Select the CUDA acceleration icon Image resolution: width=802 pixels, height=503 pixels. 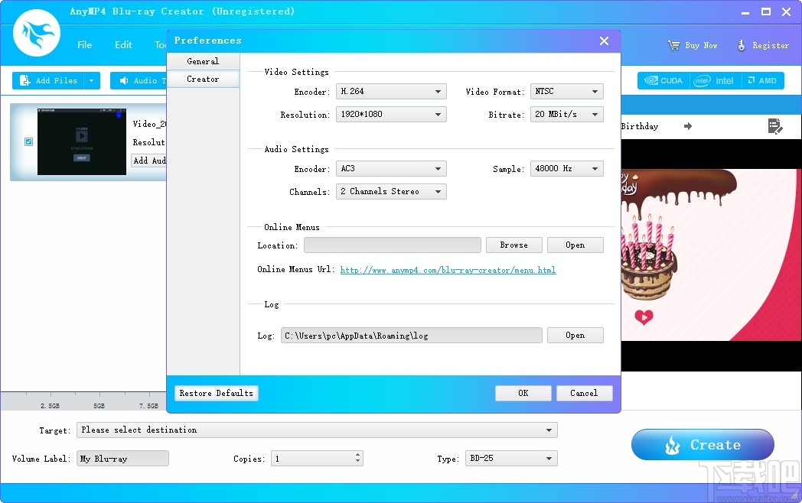650,80
